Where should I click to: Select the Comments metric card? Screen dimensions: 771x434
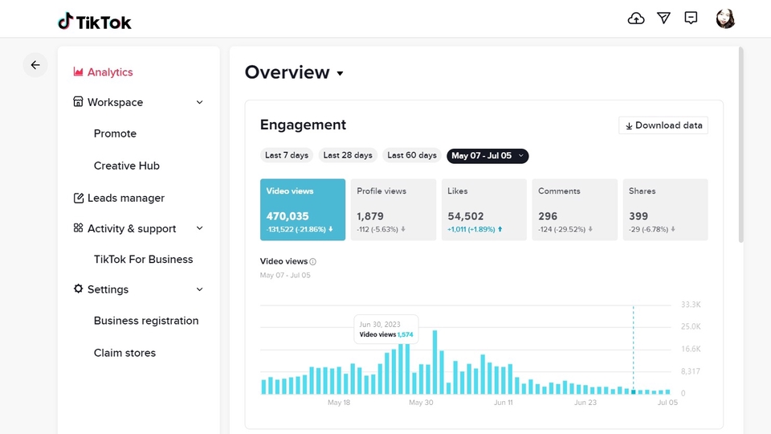click(574, 210)
